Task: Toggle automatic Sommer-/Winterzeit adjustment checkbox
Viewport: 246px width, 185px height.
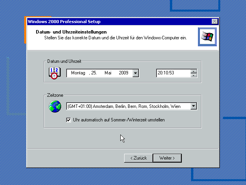Action: point(68,120)
